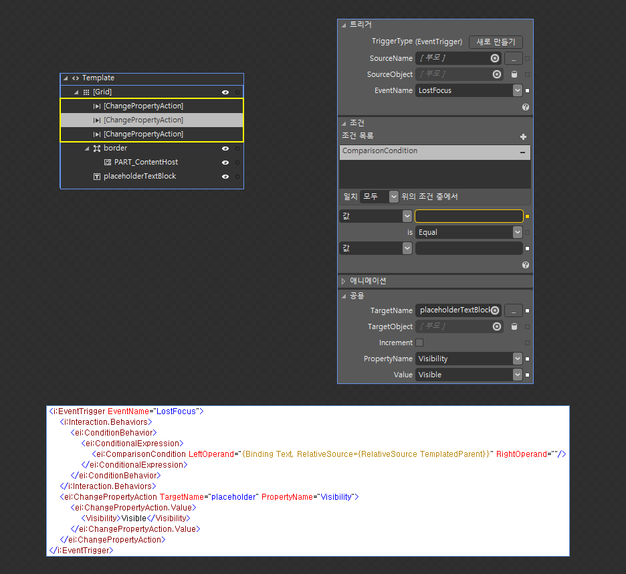Screen dimensions: 626x574
Task: Click the advanced options square beside EventName
Action: click(x=526, y=90)
